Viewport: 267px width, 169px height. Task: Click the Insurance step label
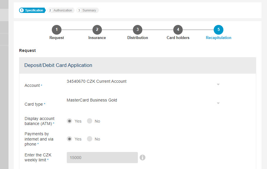tap(97, 38)
